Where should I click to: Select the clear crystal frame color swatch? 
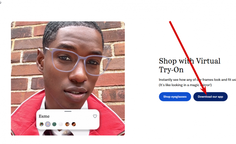click(61, 124)
